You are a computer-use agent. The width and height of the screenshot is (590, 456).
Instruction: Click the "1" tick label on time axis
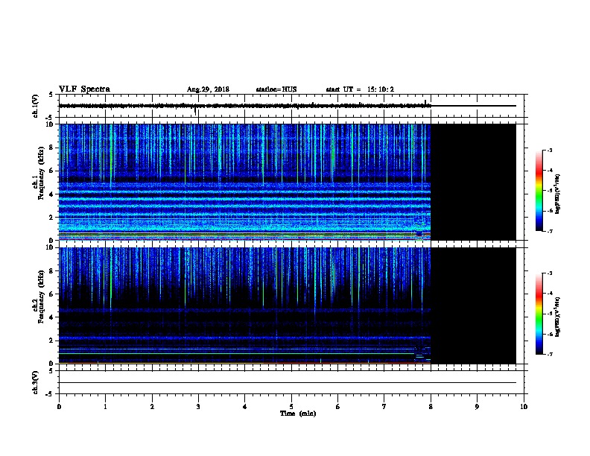(x=105, y=407)
